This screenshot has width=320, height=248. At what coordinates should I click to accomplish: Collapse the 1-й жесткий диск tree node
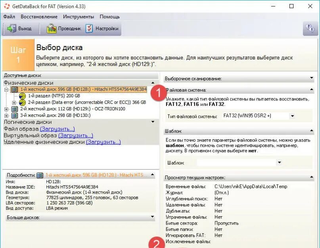pyautogui.click(x=6, y=90)
